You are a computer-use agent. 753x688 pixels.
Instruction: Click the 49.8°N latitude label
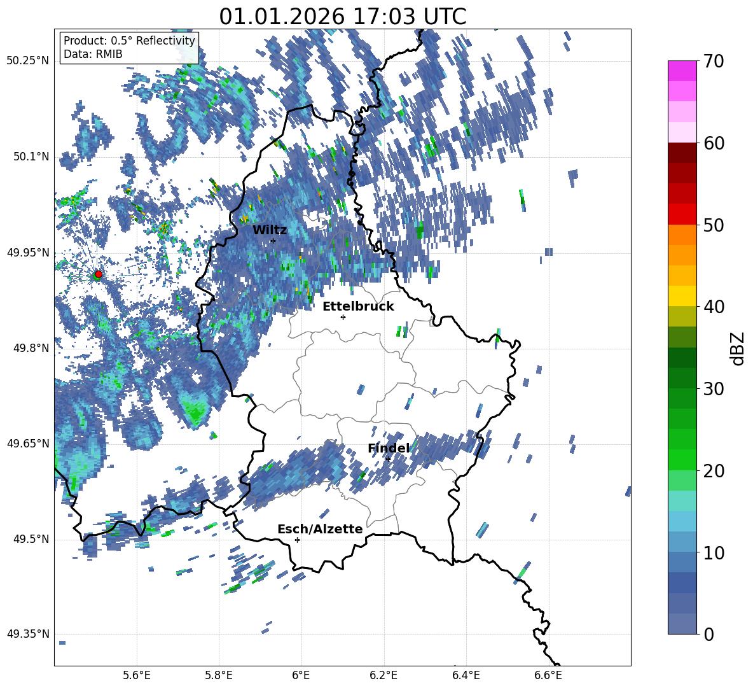click(31, 348)
